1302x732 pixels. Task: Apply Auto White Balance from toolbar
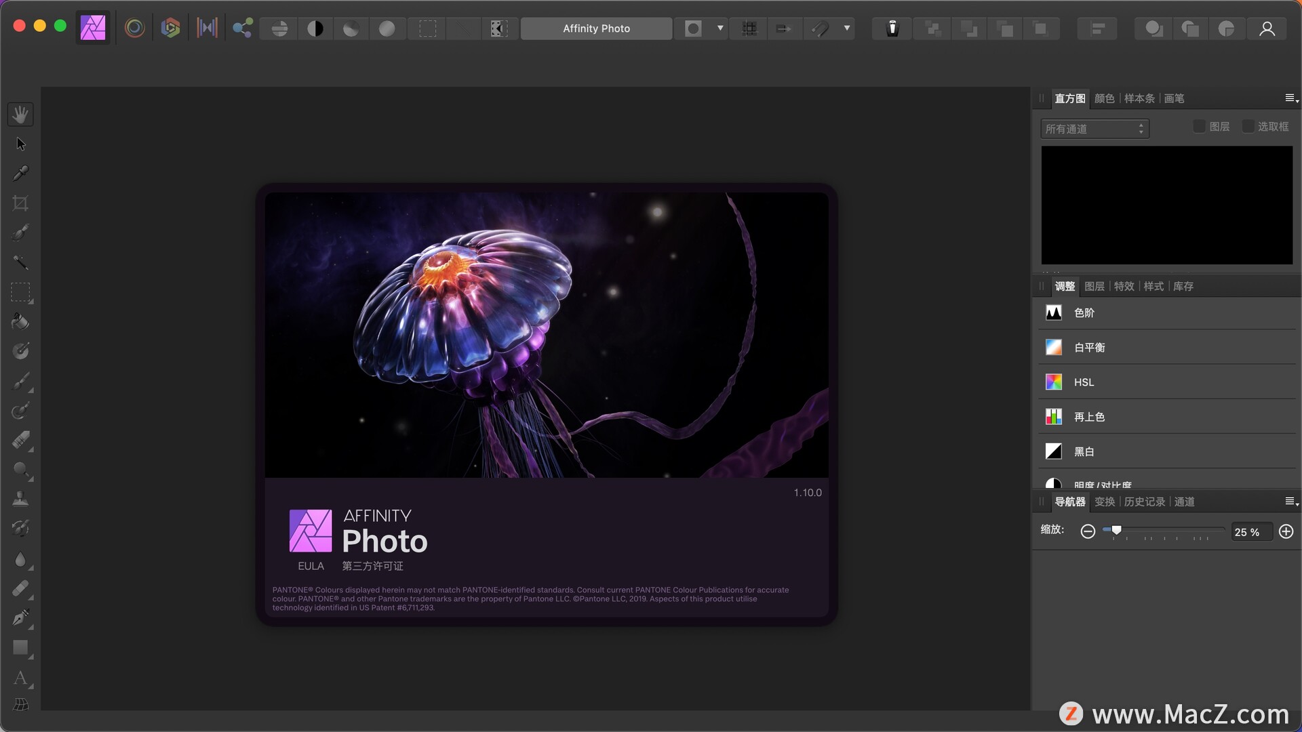(x=387, y=28)
